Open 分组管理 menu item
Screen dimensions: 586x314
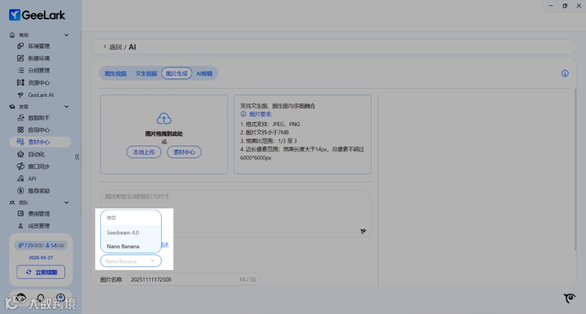point(39,70)
